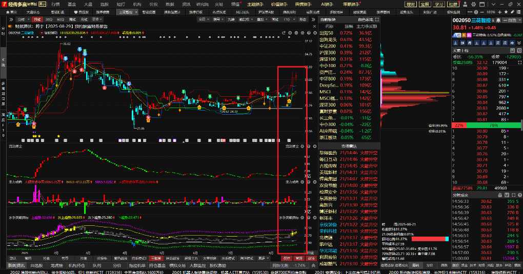This screenshot has height=274, width=523.
Task: Open main chart help question icon
Action: pos(309,33)
